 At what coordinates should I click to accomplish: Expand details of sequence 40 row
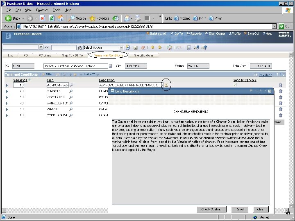(7, 104)
